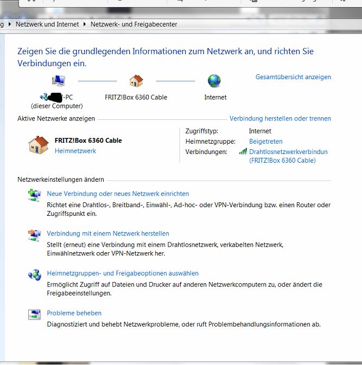Click the Internet globe icon
This screenshot has height=365, width=362.
coord(214,81)
